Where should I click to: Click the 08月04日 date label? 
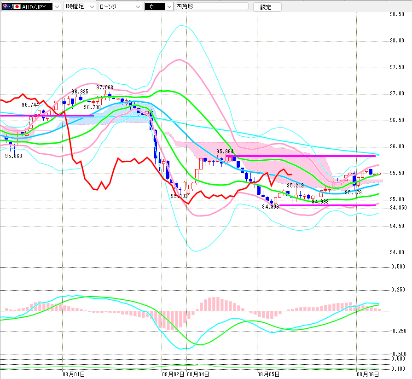click(198, 374)
